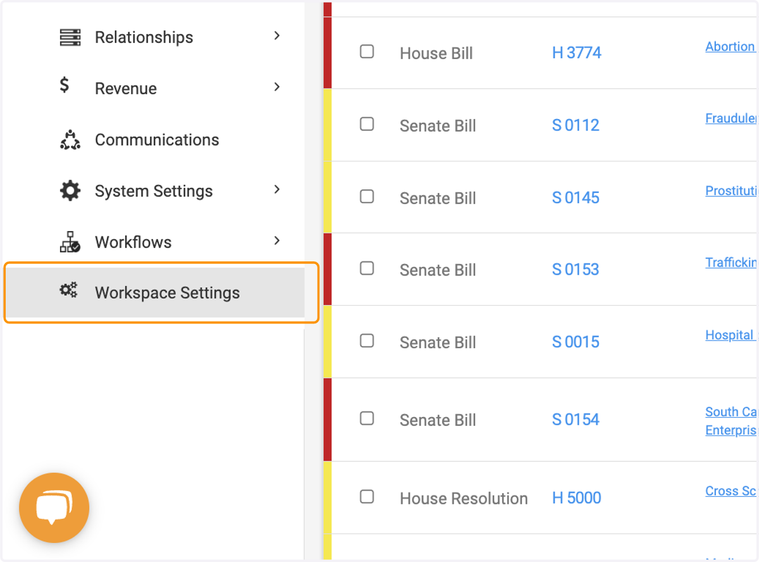This screenshot has width=759, height=562.
Task: Open bill number H 3774
Action: 576,53
